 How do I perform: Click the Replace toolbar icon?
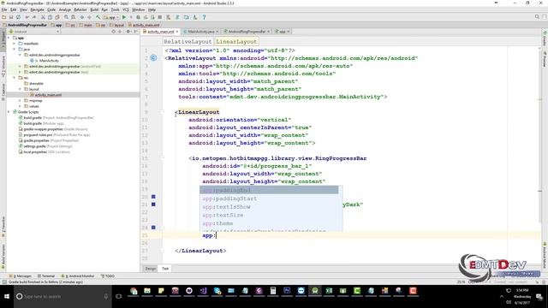click(x=73, y=17)
